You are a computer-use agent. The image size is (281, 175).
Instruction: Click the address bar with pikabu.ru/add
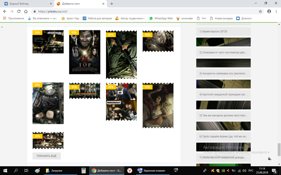click(145, 12)
